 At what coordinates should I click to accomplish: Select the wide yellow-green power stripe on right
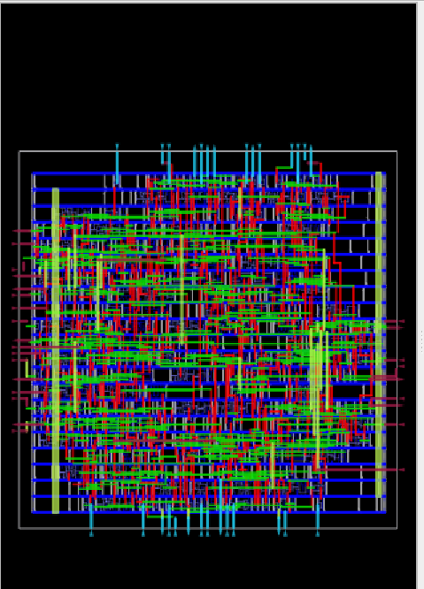[379, 334]
